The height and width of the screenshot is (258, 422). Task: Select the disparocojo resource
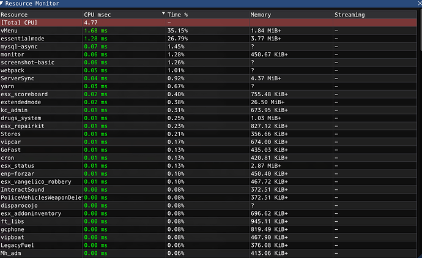pyautogui.click(x=19, y=206)
